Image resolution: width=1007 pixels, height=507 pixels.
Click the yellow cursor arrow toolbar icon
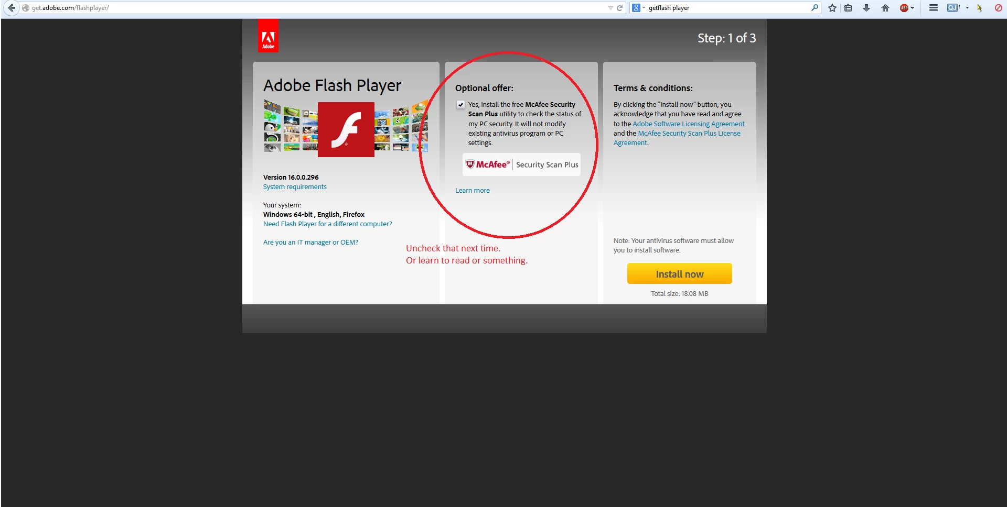(980, 8)
